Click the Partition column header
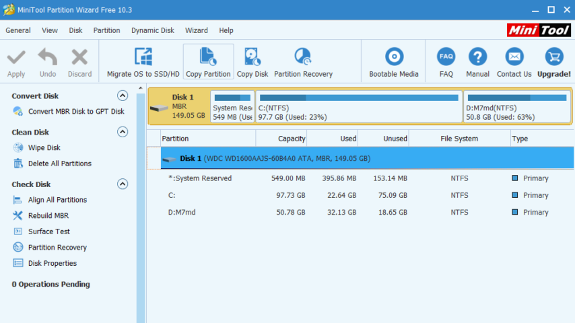575x323 pixels. coord(208,139)
